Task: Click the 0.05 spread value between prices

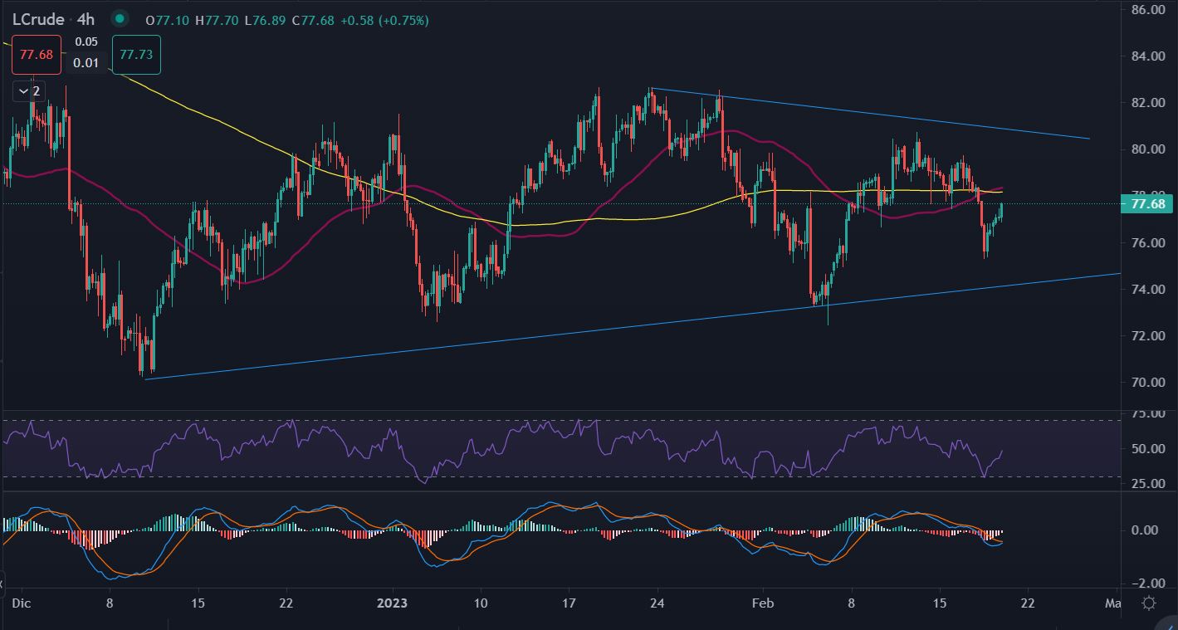Action: point(86,42)
